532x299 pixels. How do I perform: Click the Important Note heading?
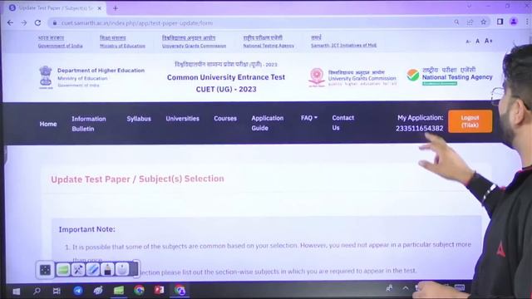click(x=86, y=229)
